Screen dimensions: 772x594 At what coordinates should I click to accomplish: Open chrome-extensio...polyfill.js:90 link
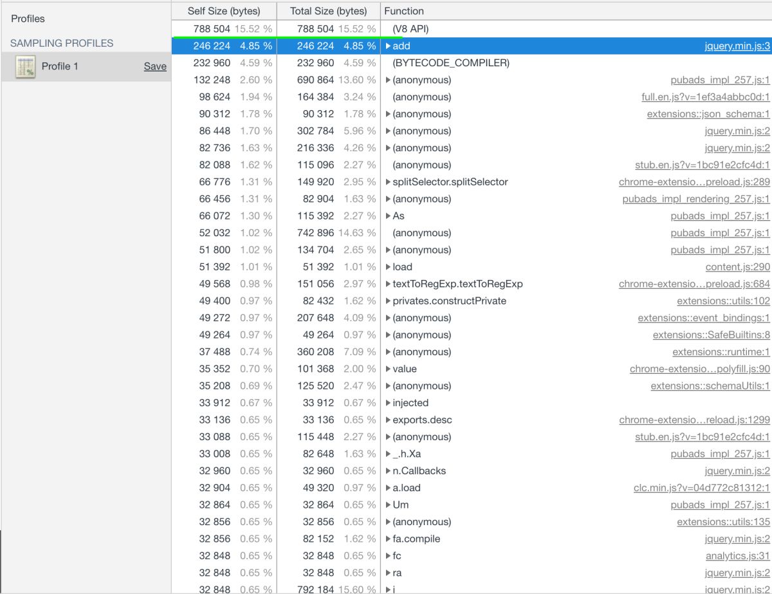(x=700, y=369)
